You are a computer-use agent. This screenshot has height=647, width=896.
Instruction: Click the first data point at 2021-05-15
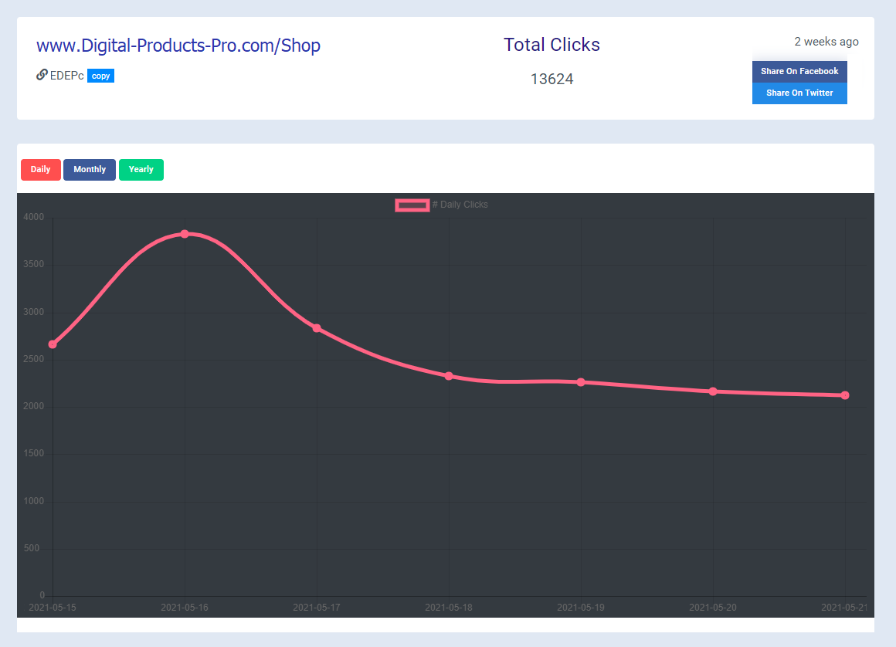coord(53,344)
